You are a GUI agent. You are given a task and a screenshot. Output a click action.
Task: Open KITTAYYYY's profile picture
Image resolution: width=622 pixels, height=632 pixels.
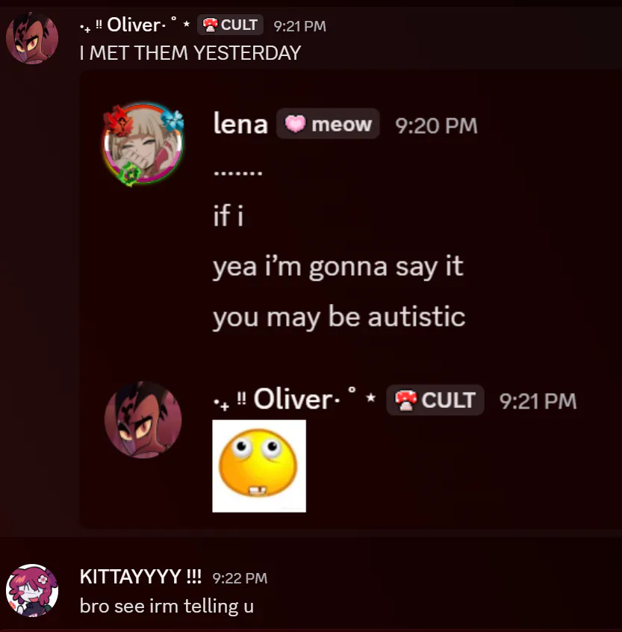click(32, 590)
